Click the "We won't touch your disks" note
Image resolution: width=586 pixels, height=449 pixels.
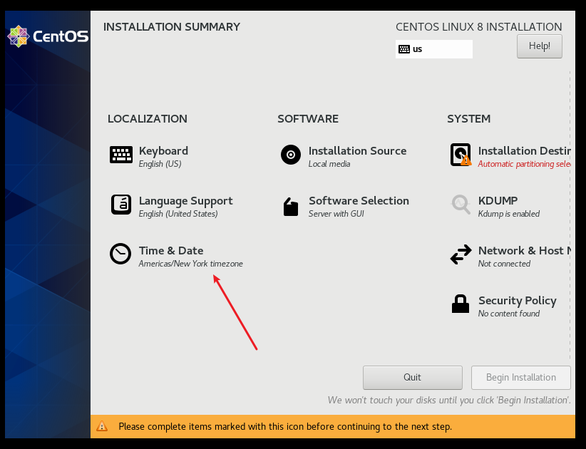[449, 400]
